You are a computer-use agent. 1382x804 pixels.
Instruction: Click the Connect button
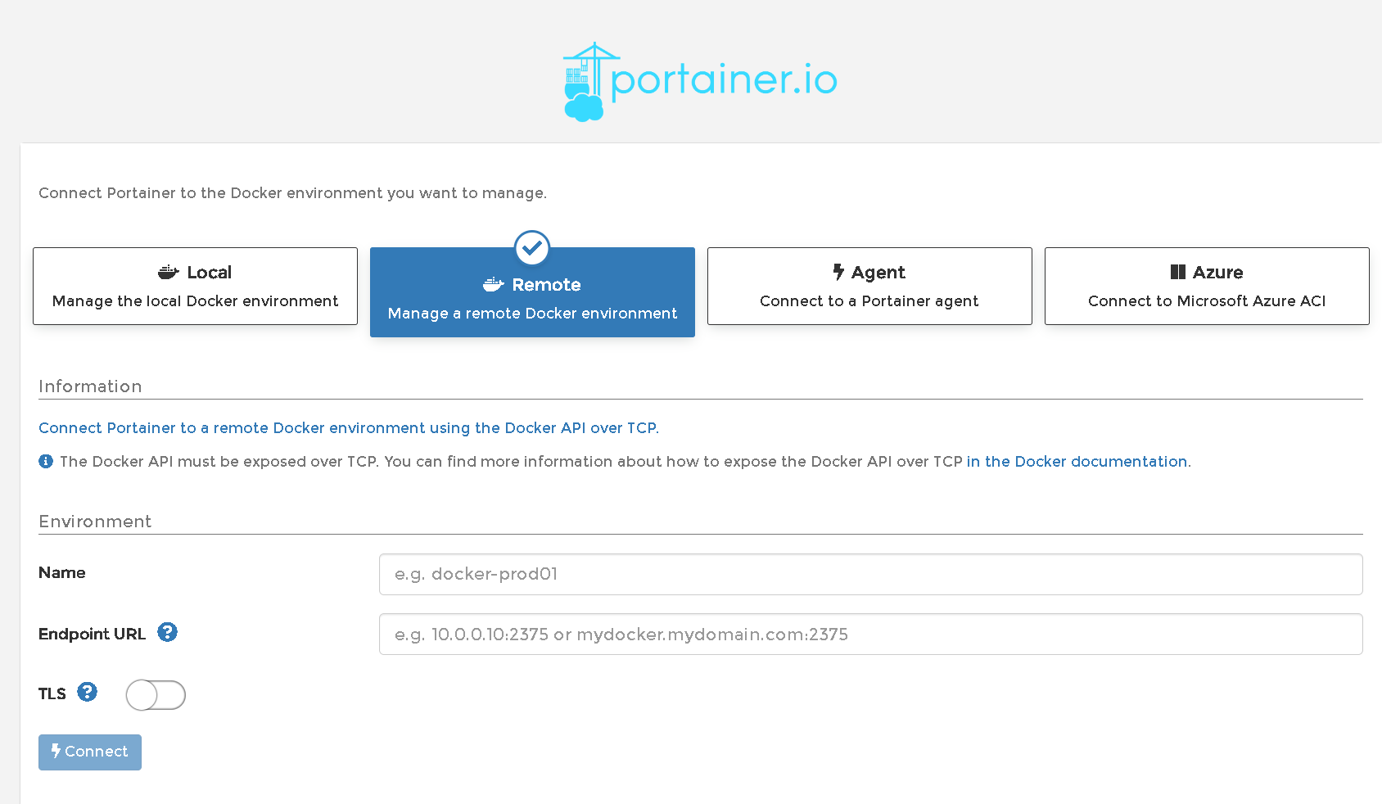(90, 752)
